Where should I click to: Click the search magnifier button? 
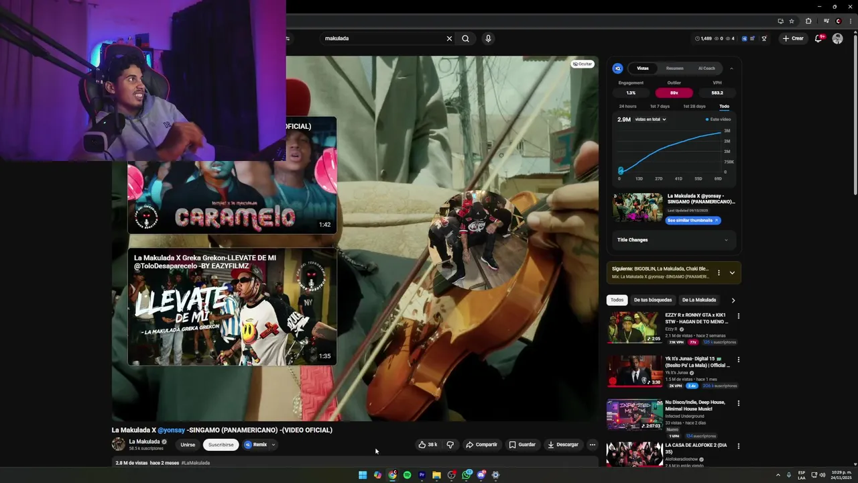coord(465,38)
